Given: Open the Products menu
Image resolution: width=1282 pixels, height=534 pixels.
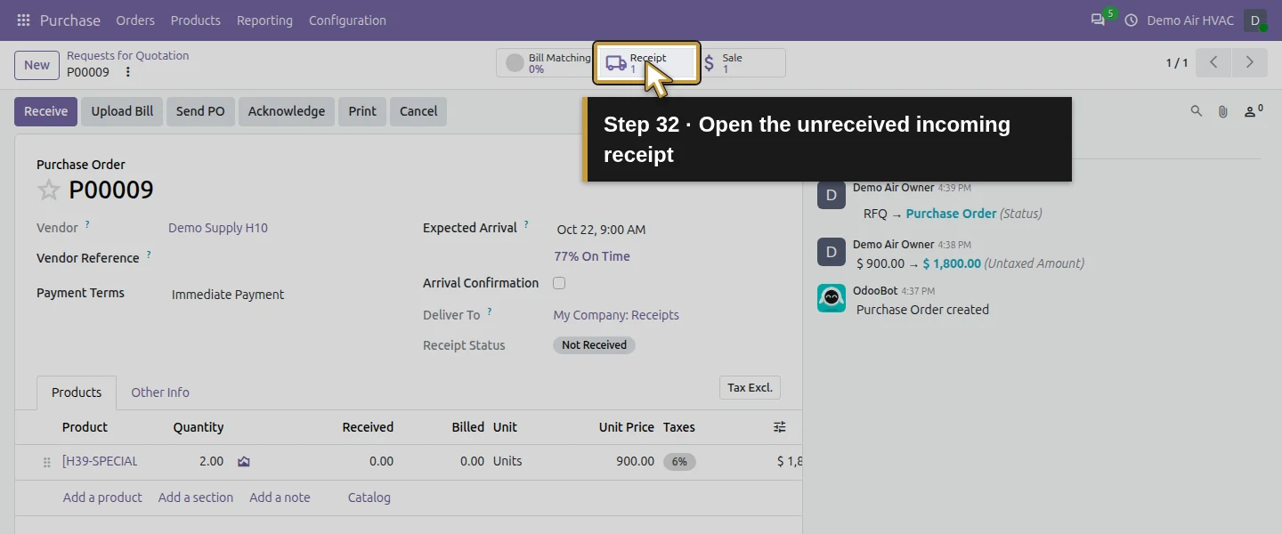Looking at the screenshot, I should 196,20.
